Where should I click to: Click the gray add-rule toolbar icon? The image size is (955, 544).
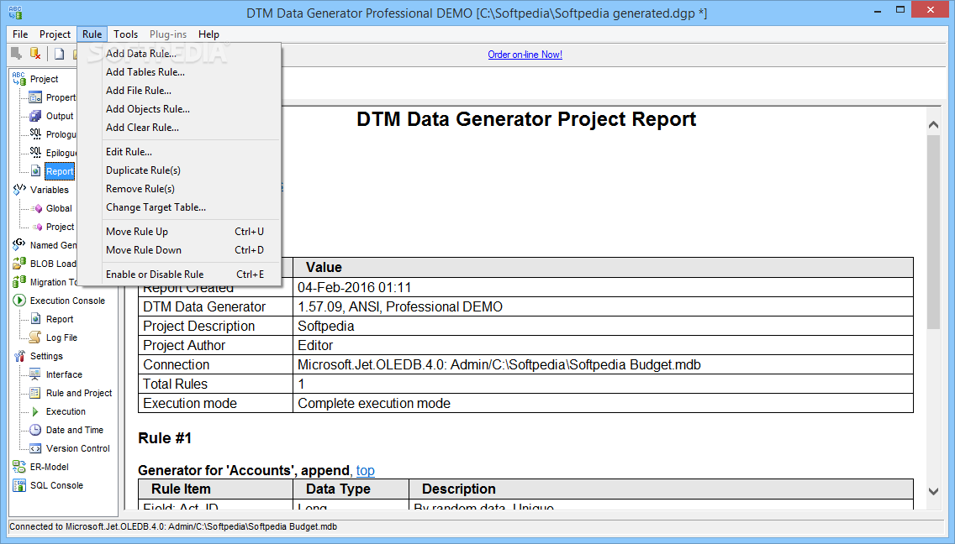17,54
